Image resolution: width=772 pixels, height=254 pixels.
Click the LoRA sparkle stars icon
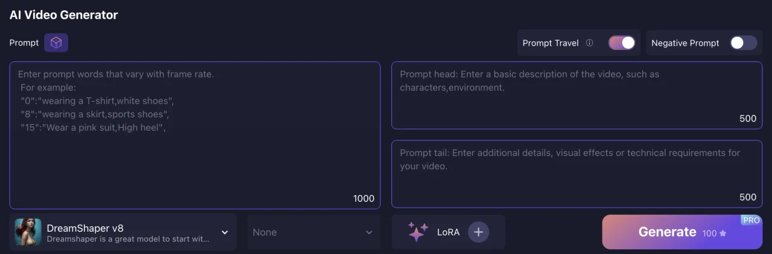[x=417, y=232]
